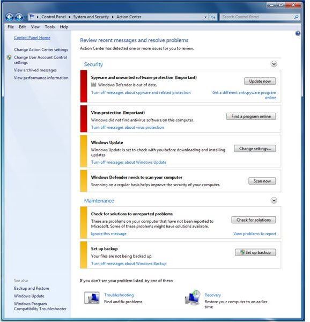Collapse the Security section chevron
Viewport: 310px width, 322px height.
(274, 64)
